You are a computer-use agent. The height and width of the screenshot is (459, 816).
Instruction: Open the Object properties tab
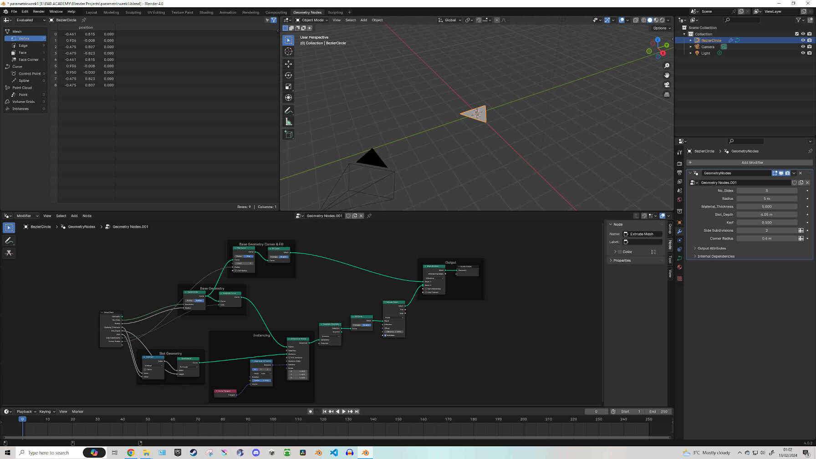tap(679, 222)
